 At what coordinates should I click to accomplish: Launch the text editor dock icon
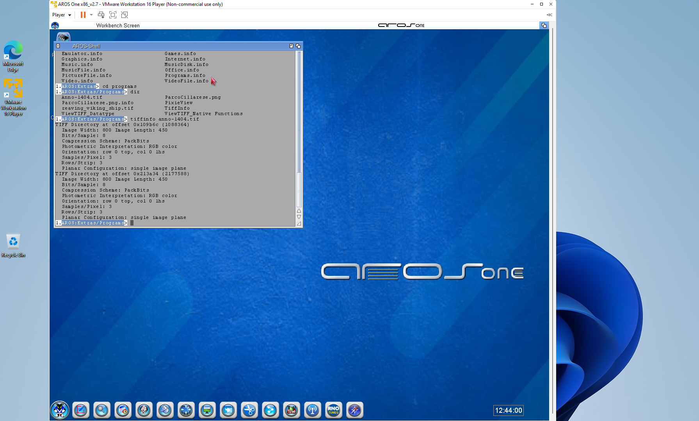81,410
